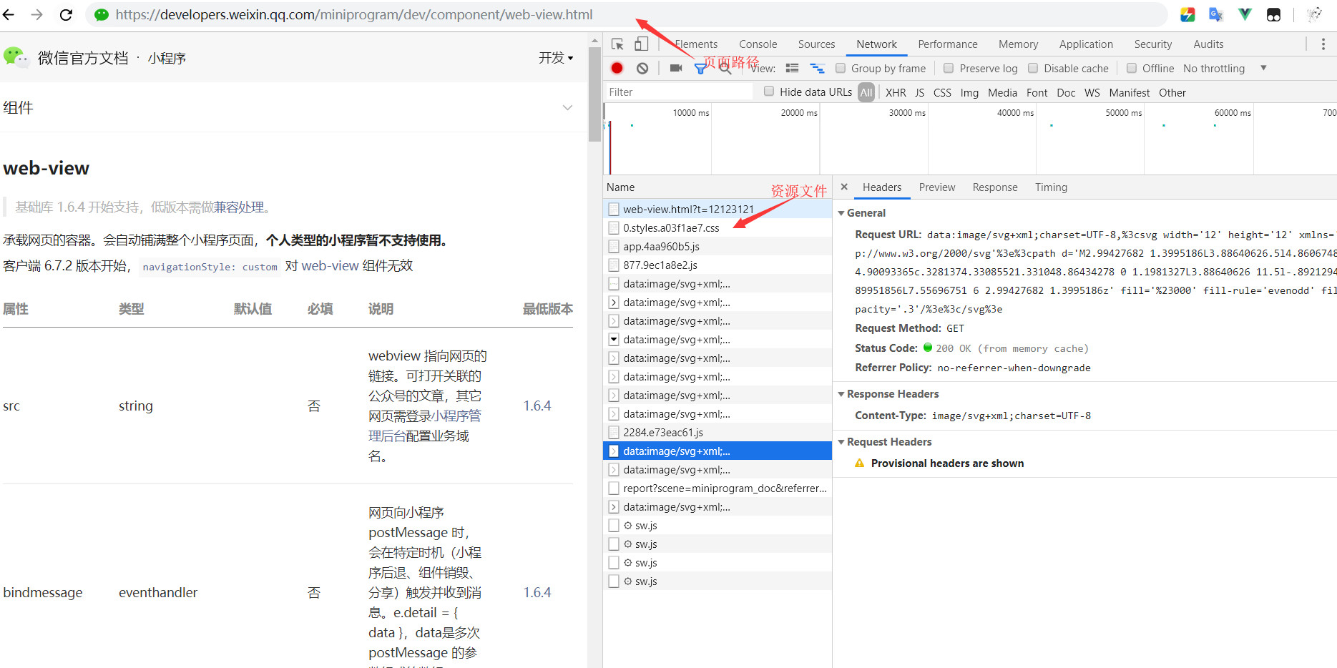Open the Audits tab
Screen dimensions: 1337x668
coord(1208,44)
